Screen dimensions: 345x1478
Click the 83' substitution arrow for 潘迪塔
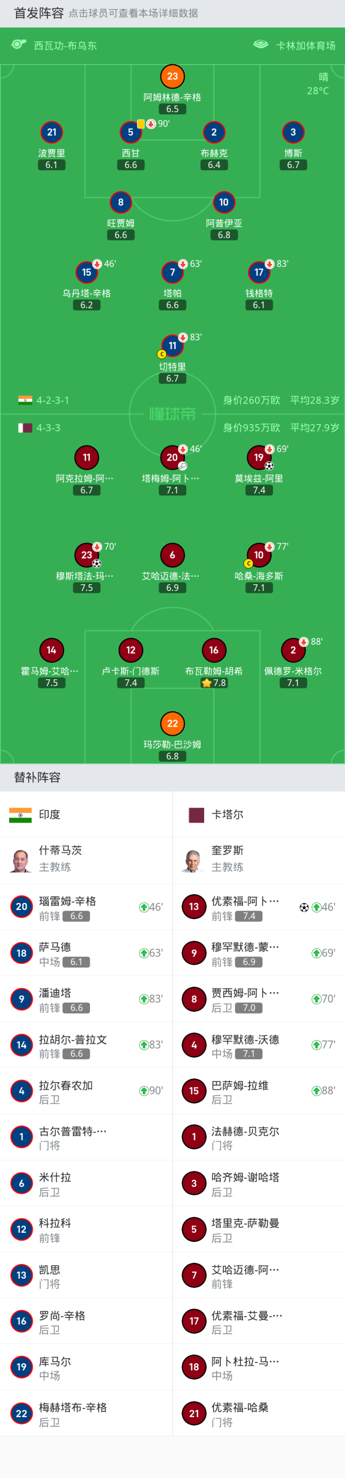click(x=144, y=999)
